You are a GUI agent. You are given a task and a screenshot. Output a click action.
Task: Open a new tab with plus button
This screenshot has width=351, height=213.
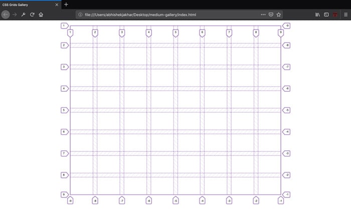coord(66,5)
